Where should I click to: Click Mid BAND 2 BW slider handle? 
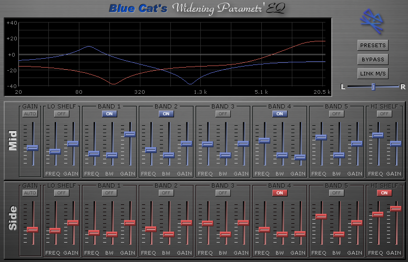point(169,155)
